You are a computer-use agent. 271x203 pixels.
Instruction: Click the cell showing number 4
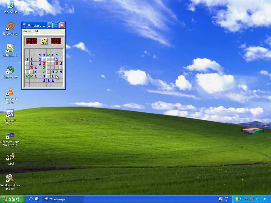(x=53, y=72)
